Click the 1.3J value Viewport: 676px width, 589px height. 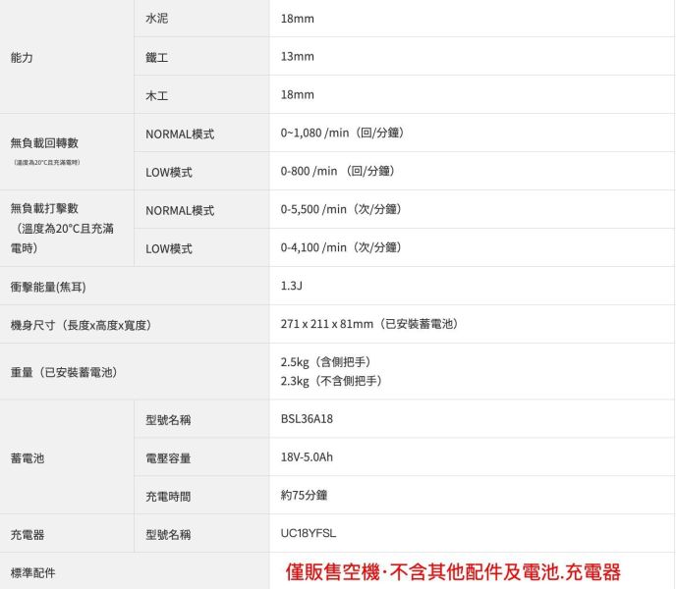[x=292, y=286]
